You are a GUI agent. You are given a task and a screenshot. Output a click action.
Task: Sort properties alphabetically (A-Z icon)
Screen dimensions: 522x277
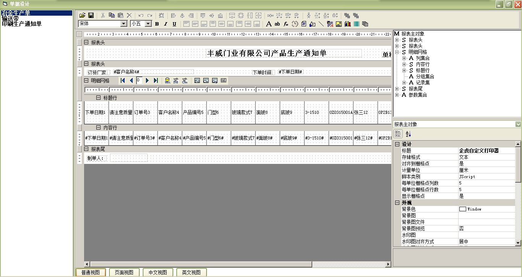(408, 134)
